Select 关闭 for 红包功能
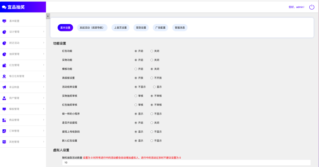This screenshot has height=167, width=319. [152, 51]
